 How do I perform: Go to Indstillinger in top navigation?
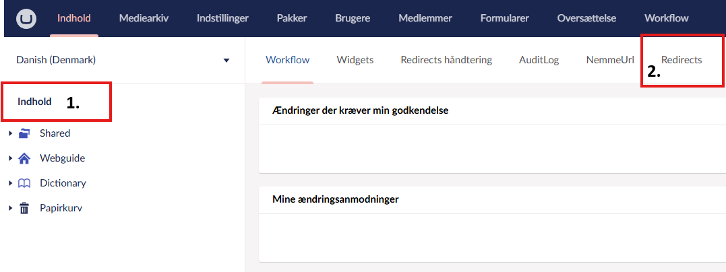(222, 18)
